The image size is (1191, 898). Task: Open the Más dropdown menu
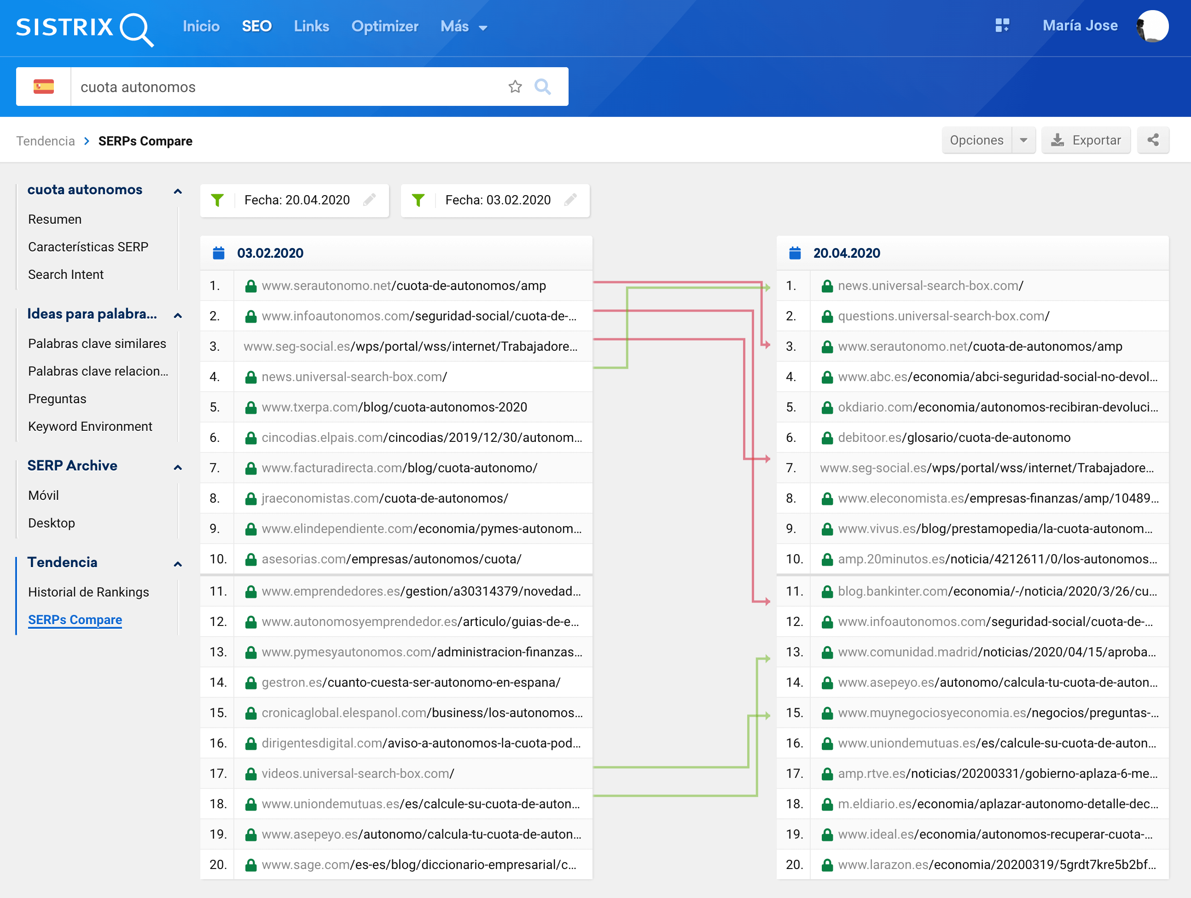pyautogui.click(x=464, y=26)
